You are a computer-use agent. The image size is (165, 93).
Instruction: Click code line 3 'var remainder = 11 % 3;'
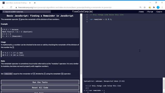[x=101, y=19]
